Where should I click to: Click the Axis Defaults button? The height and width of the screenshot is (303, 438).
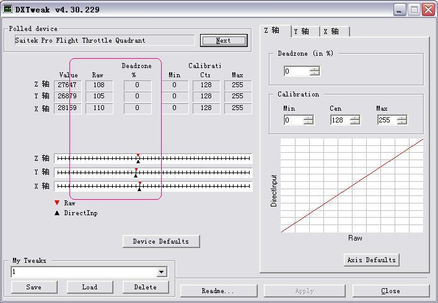[372, 260]
